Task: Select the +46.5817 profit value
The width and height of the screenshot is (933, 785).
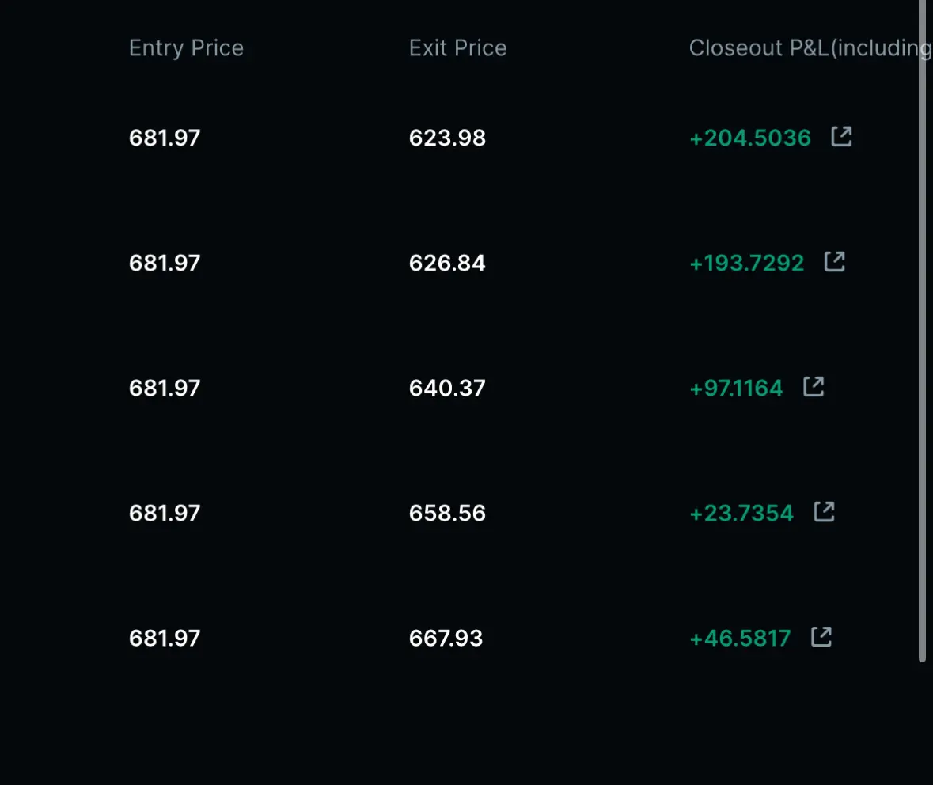Action: [x=740, y=639]
